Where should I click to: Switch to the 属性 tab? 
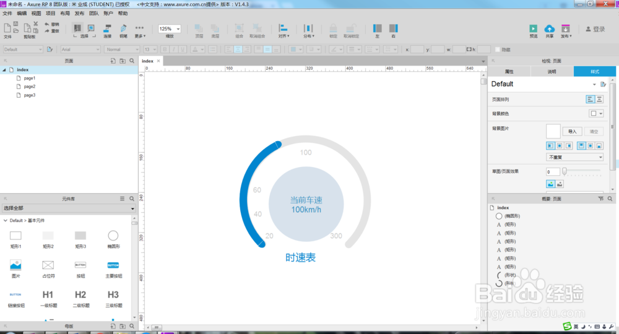509,71
